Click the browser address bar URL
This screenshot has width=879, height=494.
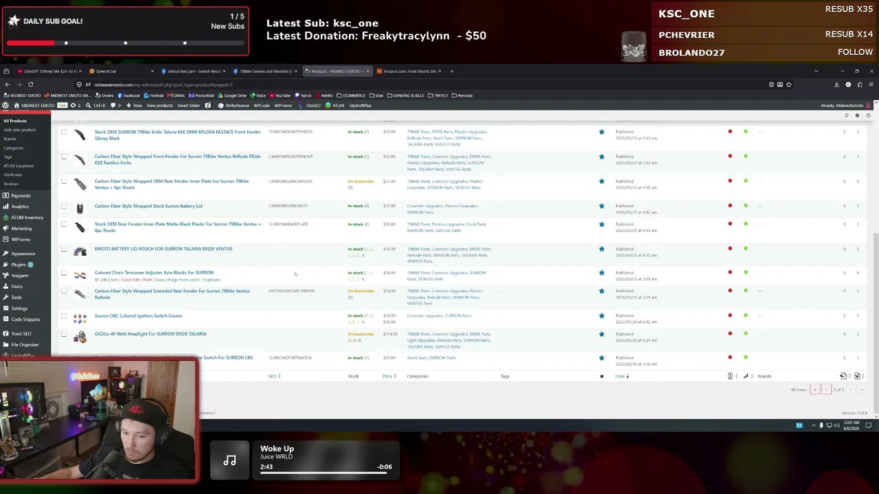(163, 84)
